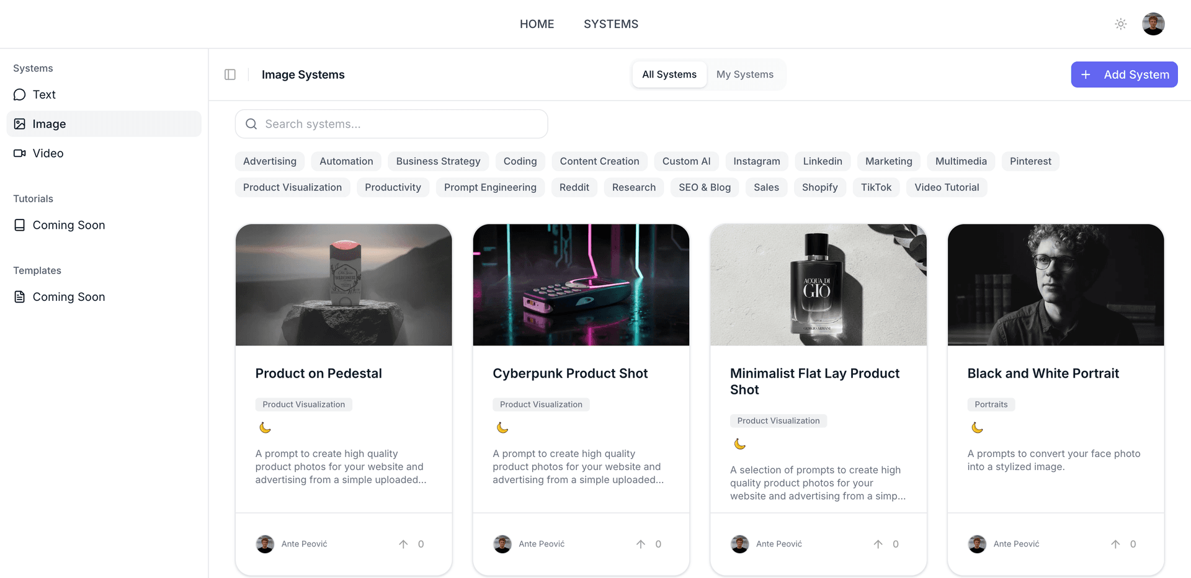Click Coming Soon under Tutorials

click(x=68, y=225)
